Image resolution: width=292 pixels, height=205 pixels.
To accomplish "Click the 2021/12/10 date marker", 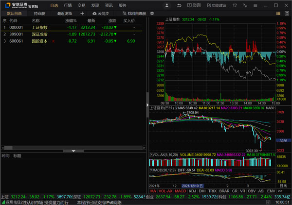I will [x=193, y=186].
